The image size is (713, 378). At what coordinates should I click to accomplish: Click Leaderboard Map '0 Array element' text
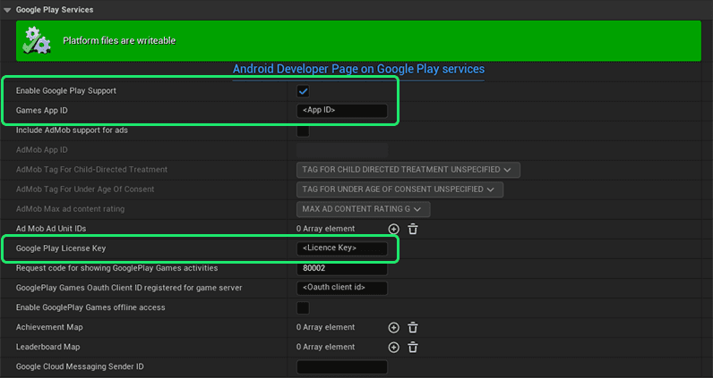pos(325,347)
